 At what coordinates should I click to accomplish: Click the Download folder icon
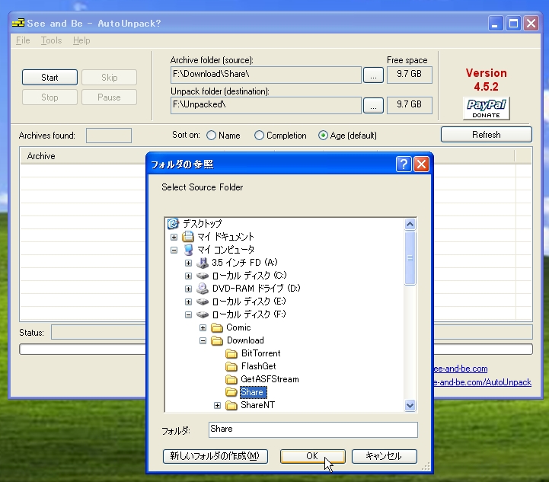tap(217, 340)
